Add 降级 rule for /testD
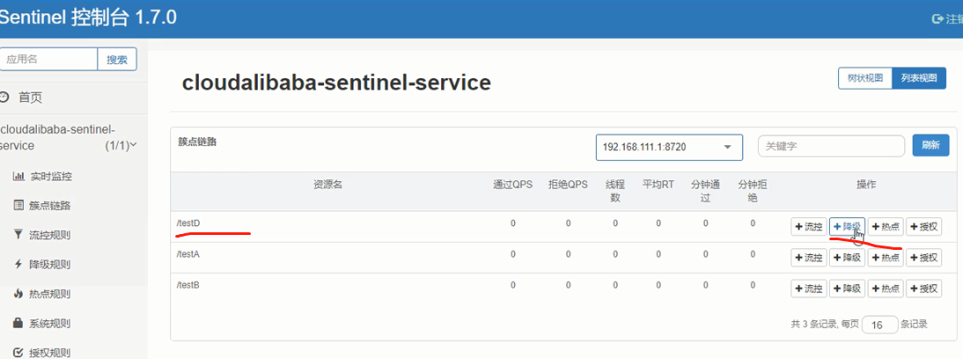The image size is (963, 359). point(847,227)
